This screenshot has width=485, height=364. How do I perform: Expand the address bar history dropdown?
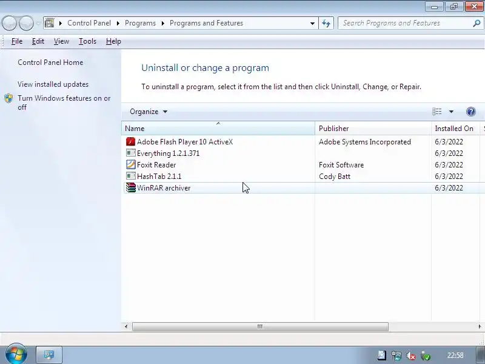312,23
